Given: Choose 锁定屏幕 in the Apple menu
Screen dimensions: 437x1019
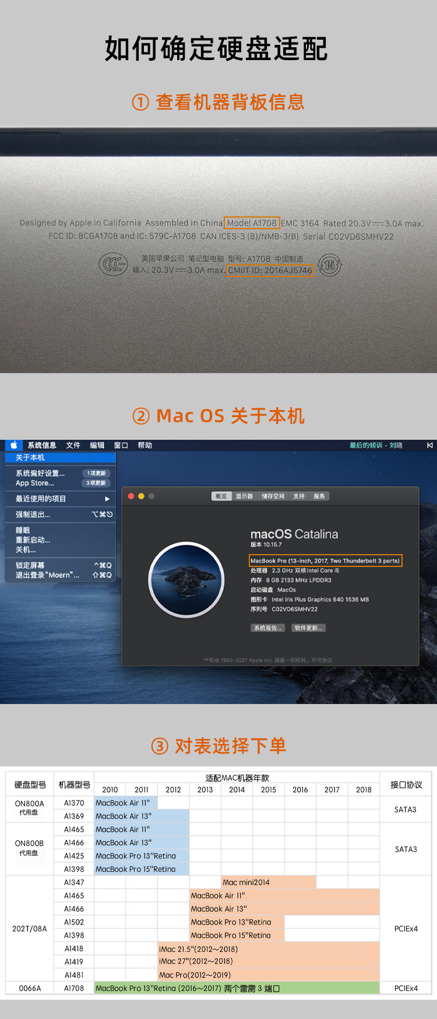Looking at the screenshot, I should 61,565.
